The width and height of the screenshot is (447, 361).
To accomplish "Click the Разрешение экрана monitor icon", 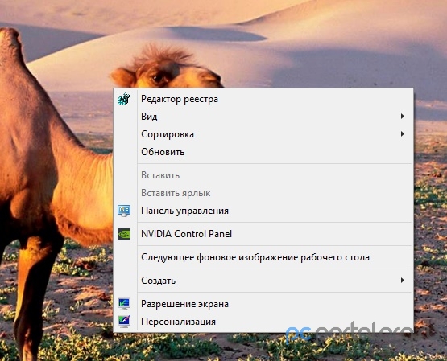I will coord(124,304).
